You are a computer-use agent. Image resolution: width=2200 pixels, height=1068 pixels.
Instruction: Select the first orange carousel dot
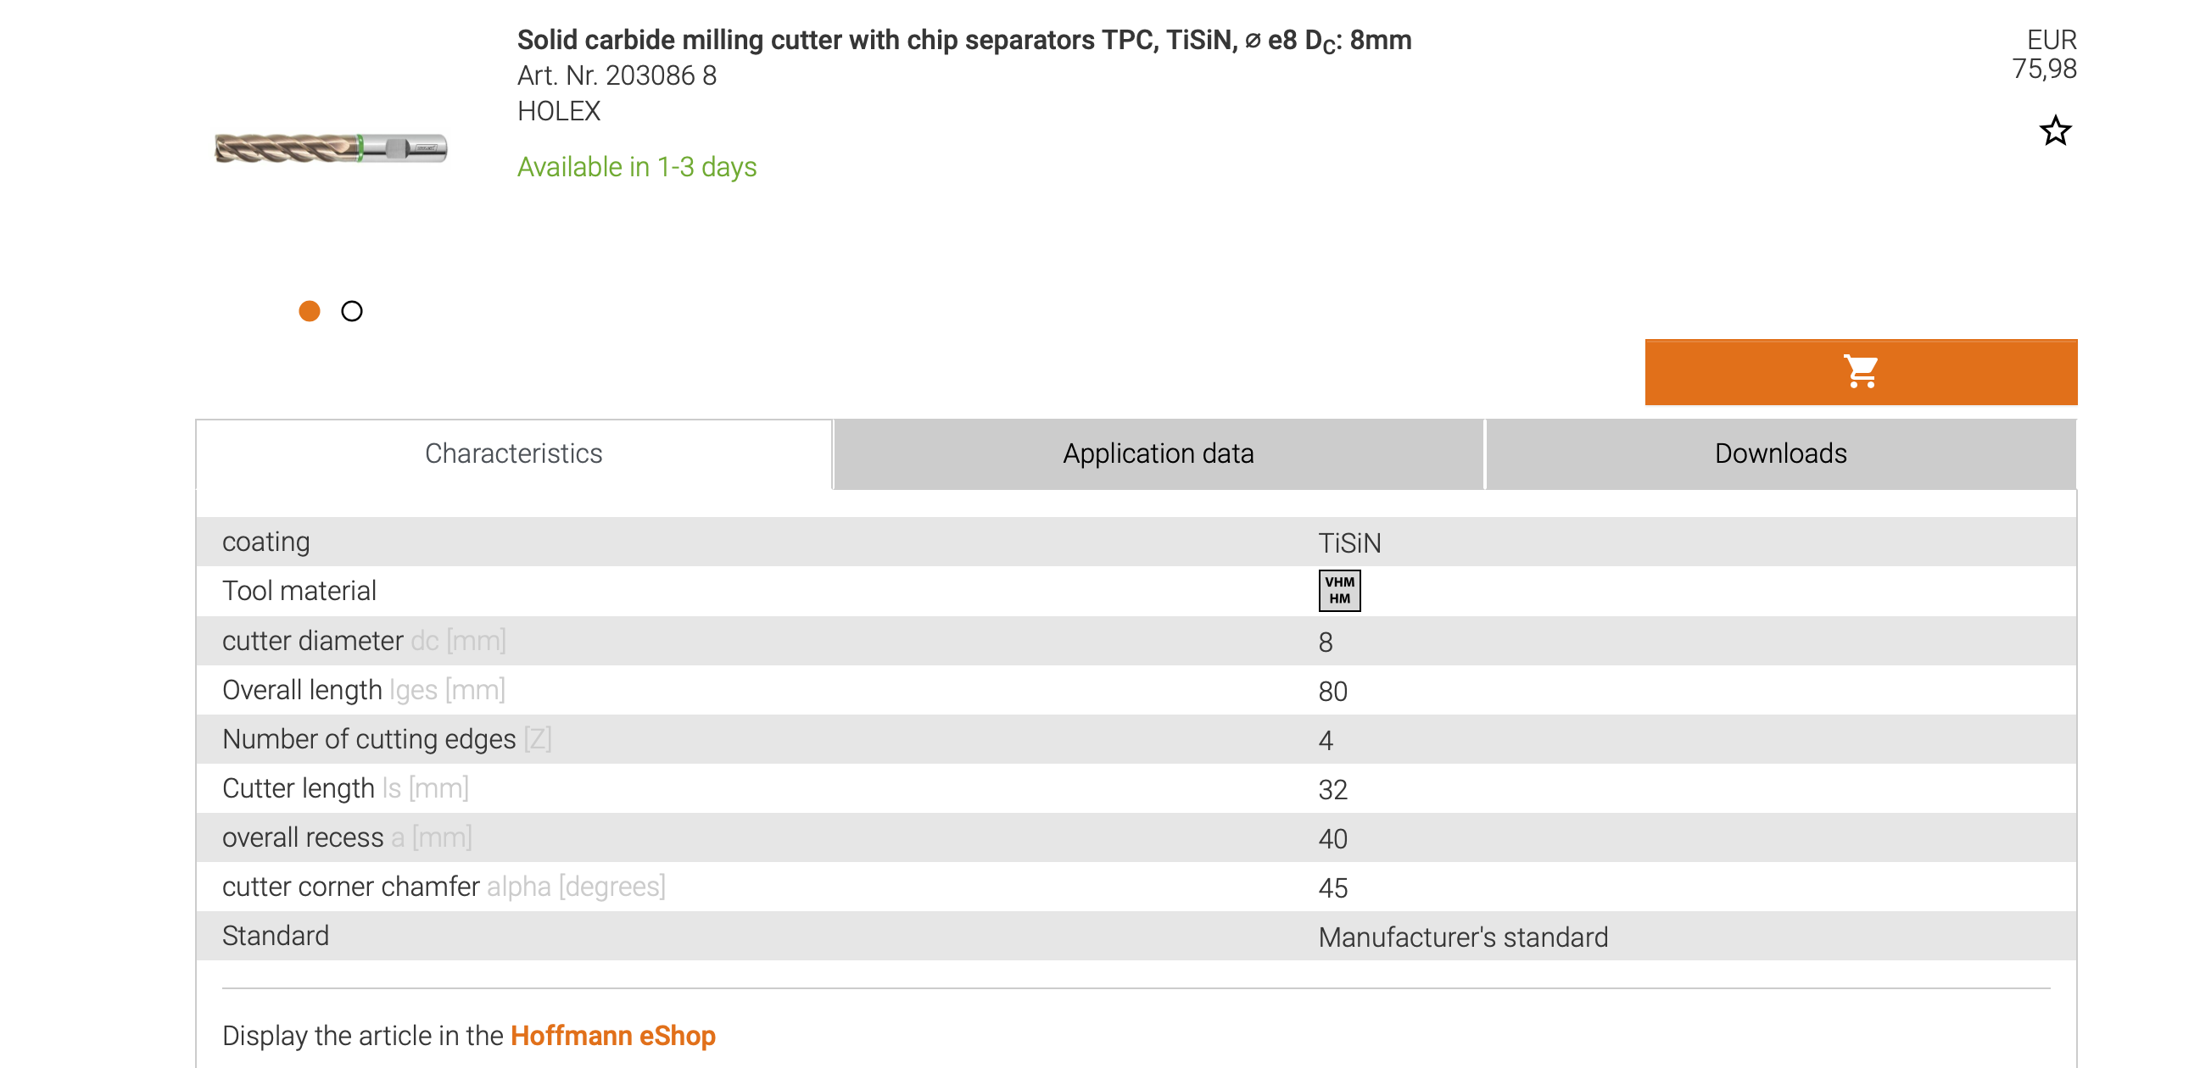[x=310, y=312]
